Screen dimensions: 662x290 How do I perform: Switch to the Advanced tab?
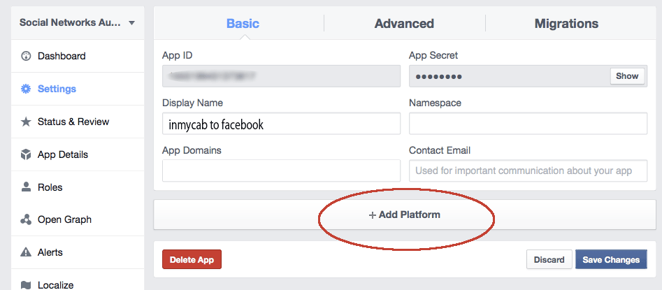(x=404, y=24)
